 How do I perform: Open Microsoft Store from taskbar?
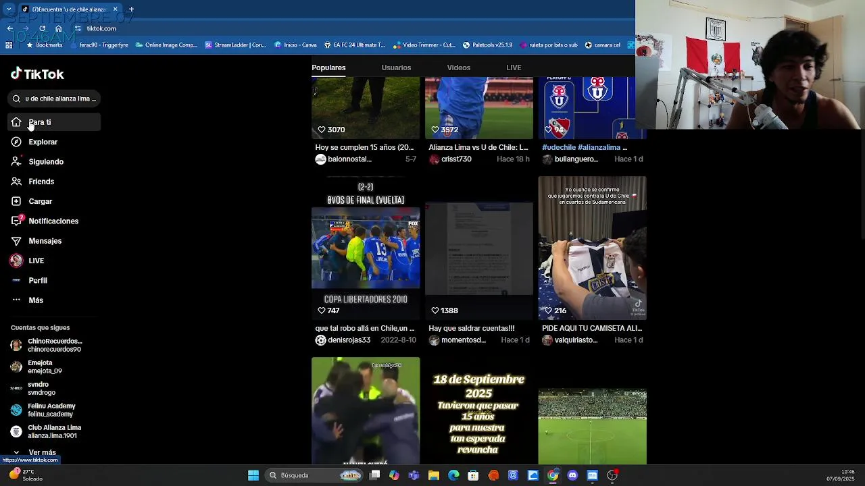coord(473,475)
